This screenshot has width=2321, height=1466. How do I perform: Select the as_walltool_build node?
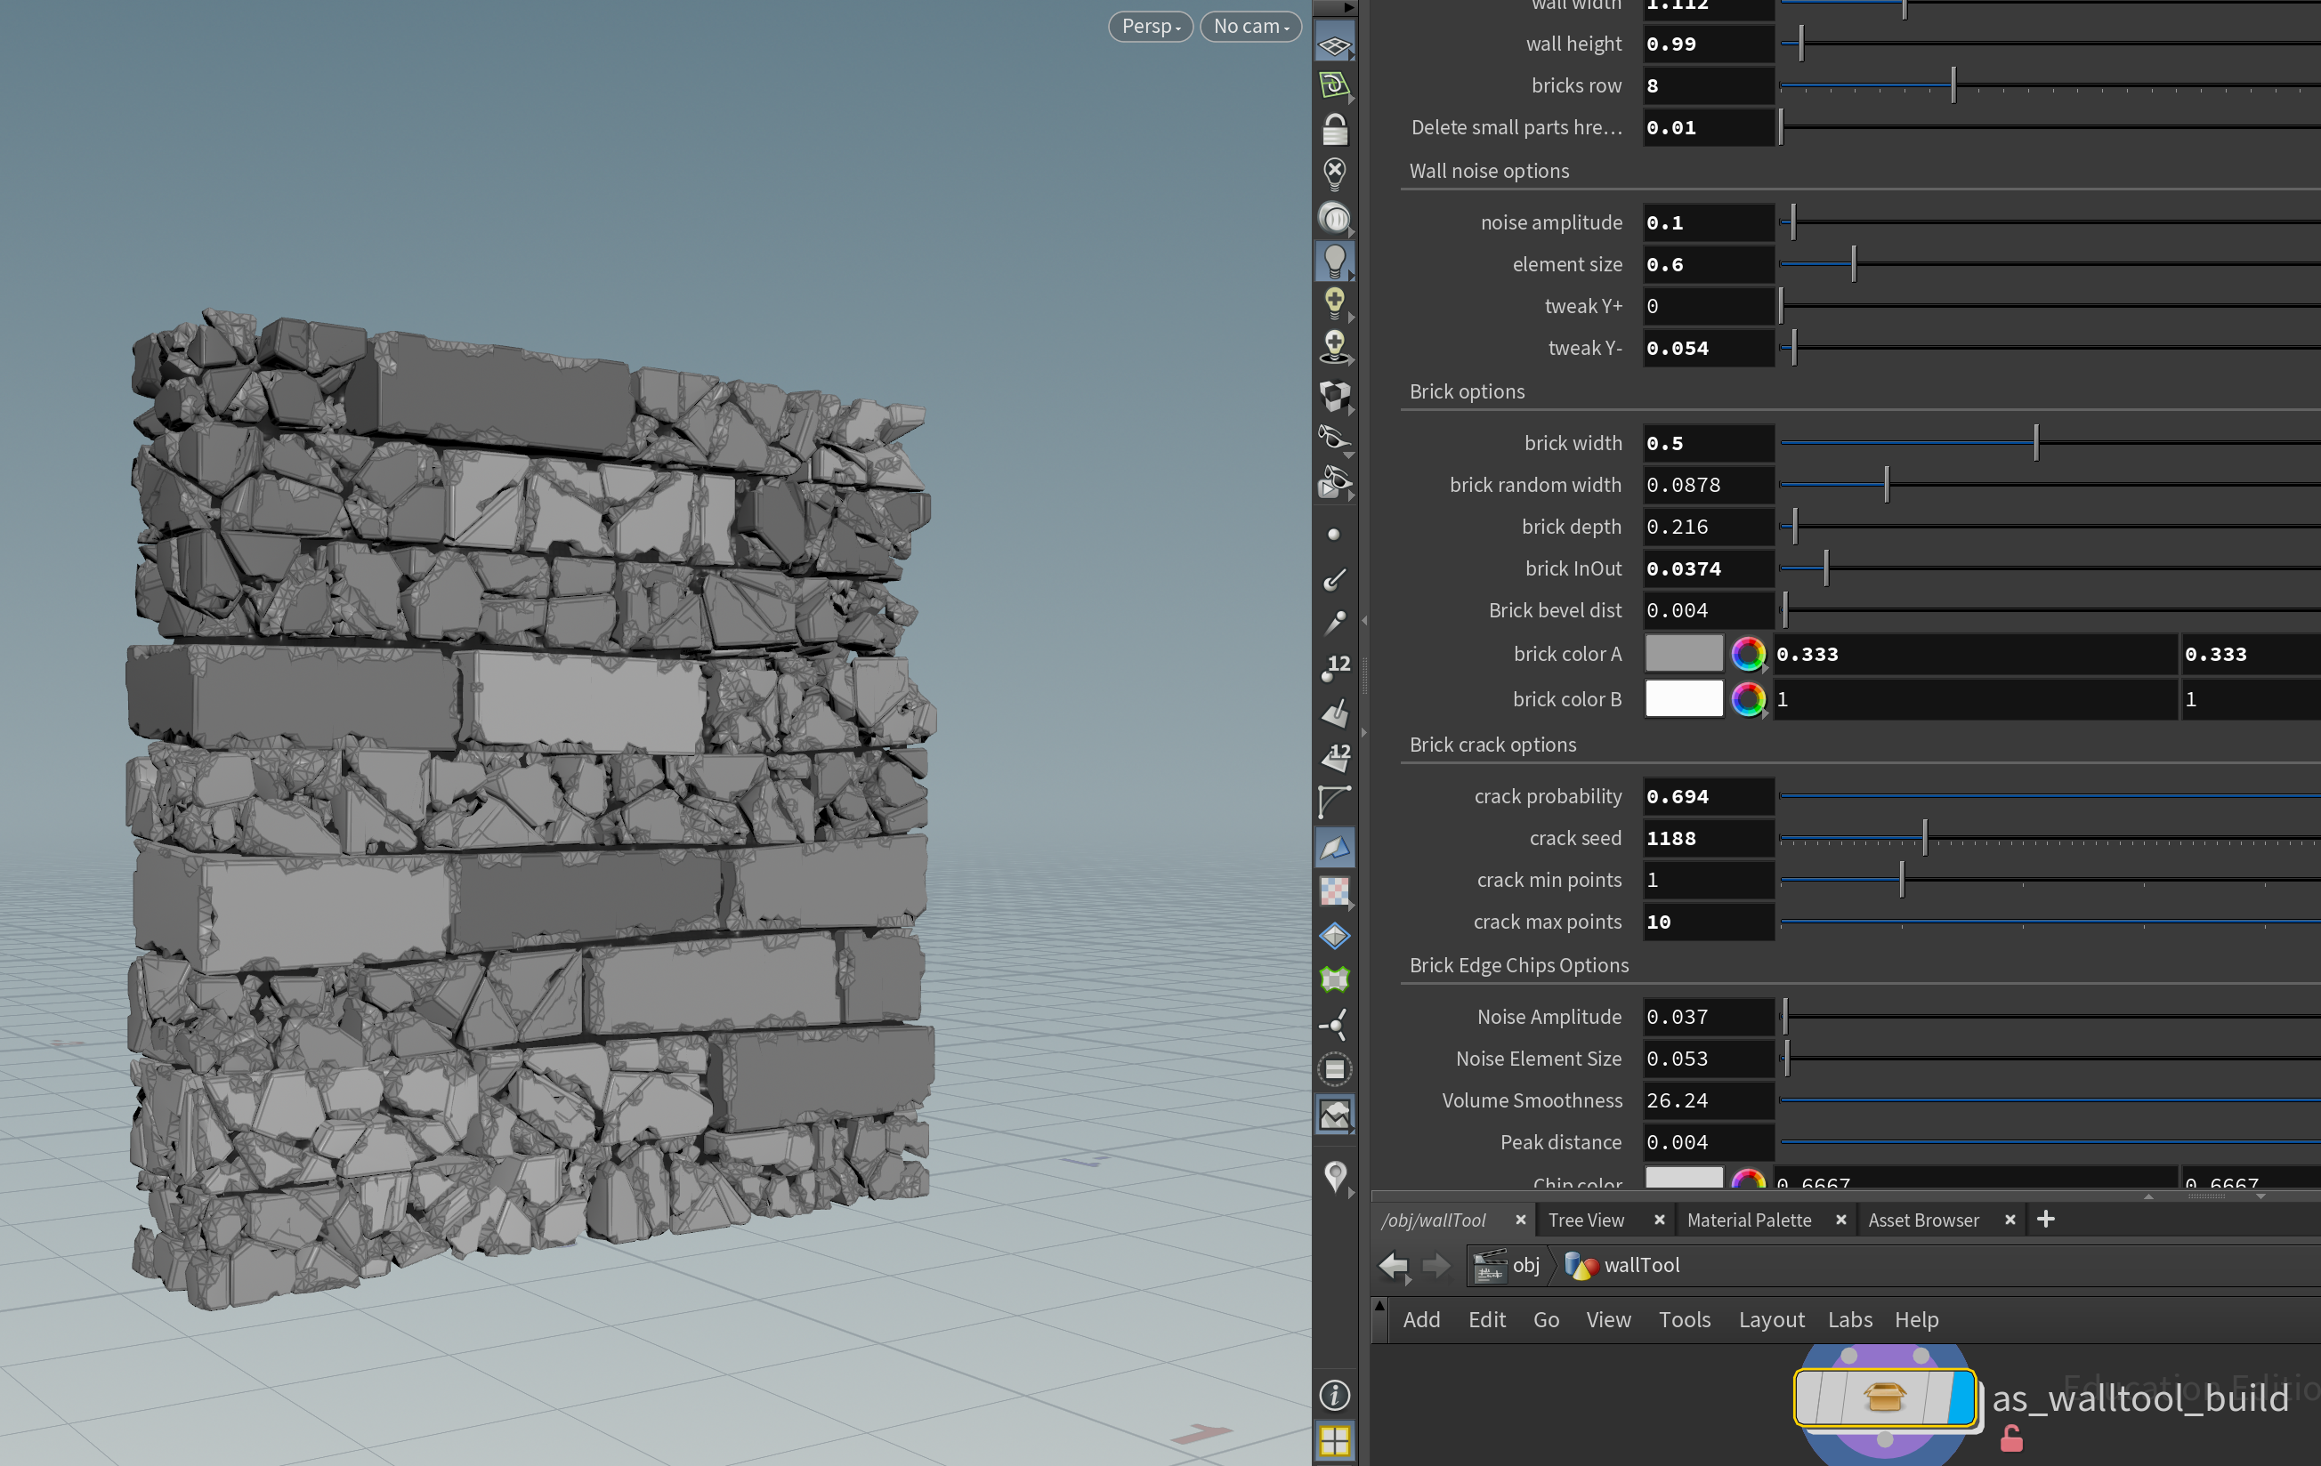pos(1883,1397)
